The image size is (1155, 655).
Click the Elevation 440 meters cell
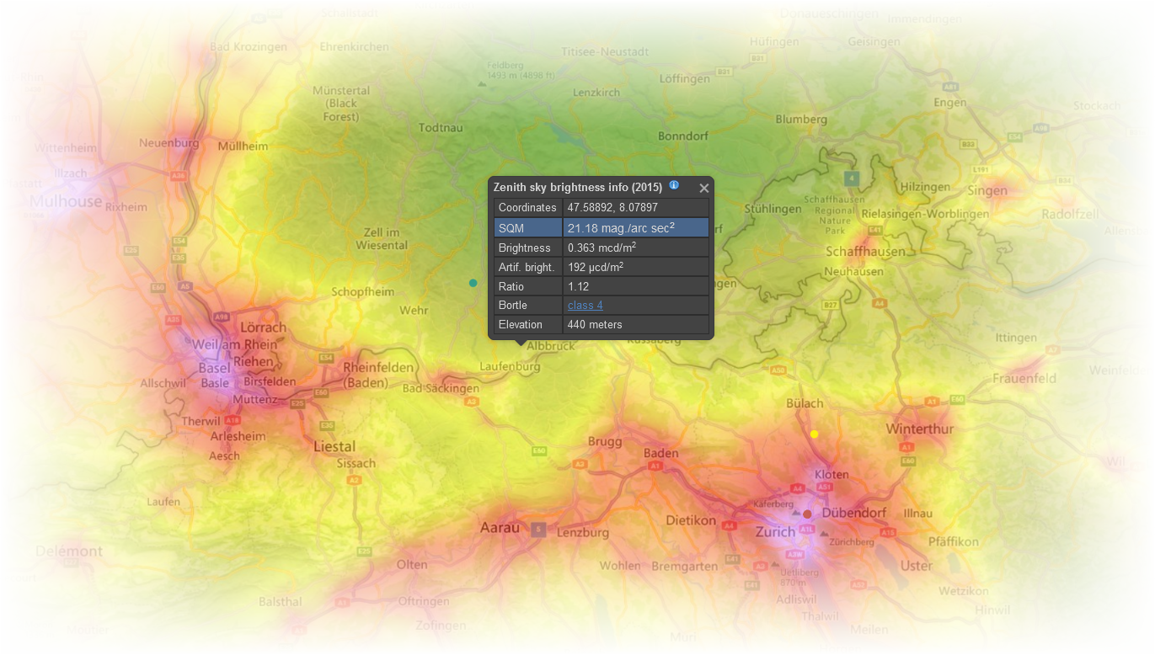[x=636, y=325]
